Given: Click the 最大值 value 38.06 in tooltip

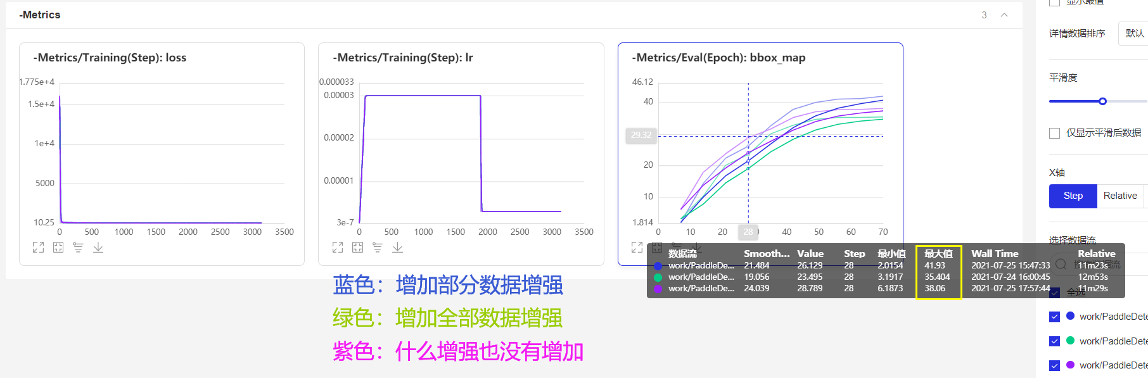Looking at the screenshot, I should pyautogui.click(x=934, y=288).
